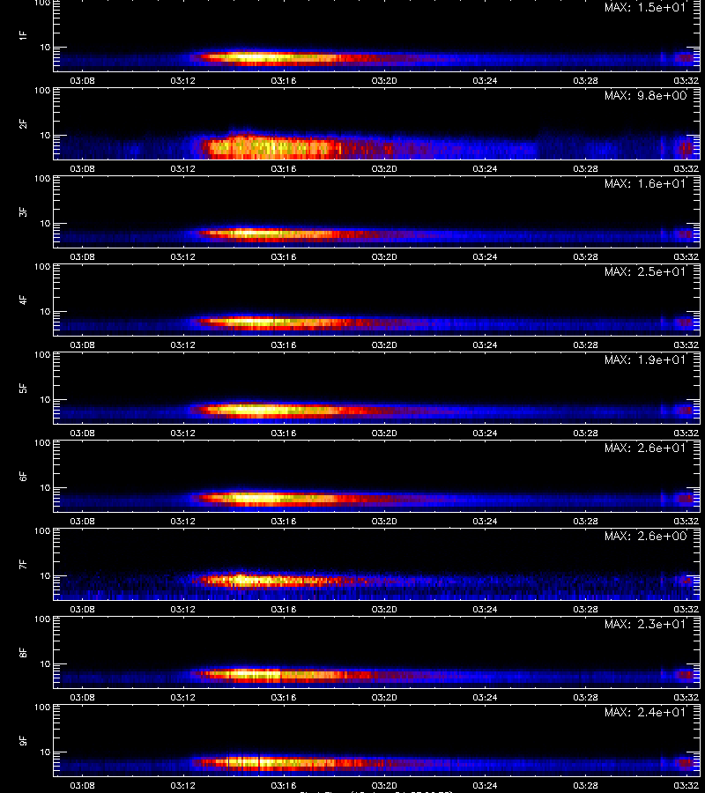Click the 3F panel axis label

[23, 211]
